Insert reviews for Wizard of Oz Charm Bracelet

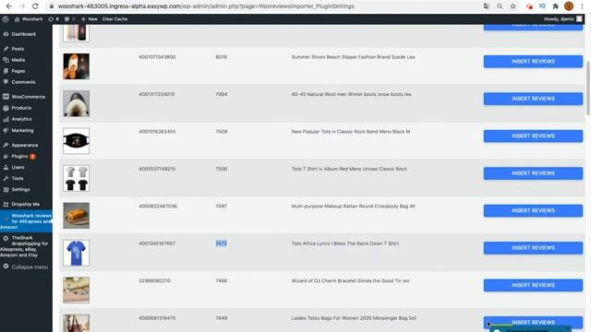pos(533,285)
